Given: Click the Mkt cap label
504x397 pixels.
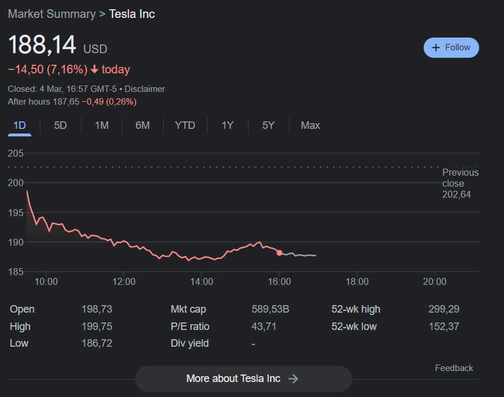Looking at the screenshot, I should click(188, 309).
